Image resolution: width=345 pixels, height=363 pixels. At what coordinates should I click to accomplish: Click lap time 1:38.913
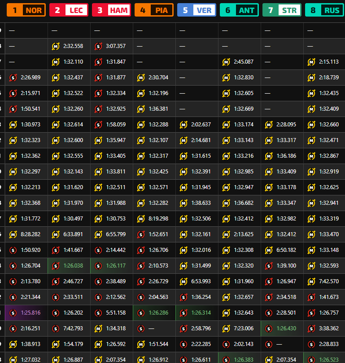(31, 344)
